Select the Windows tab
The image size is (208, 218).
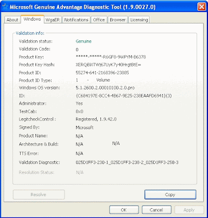pyautogui.click(x=32, y=19)
